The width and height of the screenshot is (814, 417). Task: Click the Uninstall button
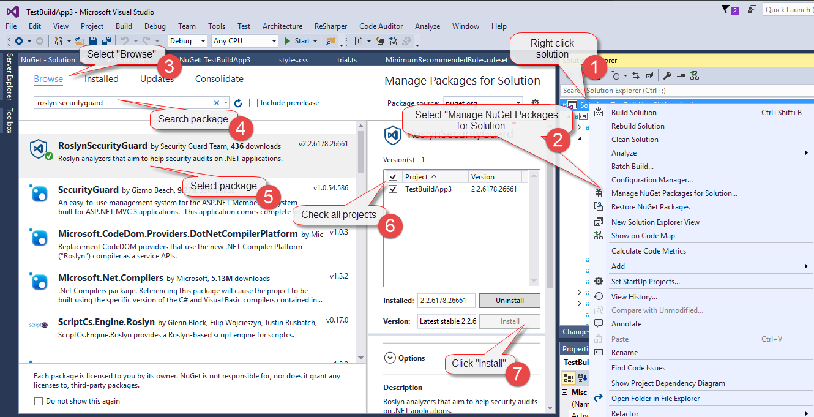[x=509, y=301]
